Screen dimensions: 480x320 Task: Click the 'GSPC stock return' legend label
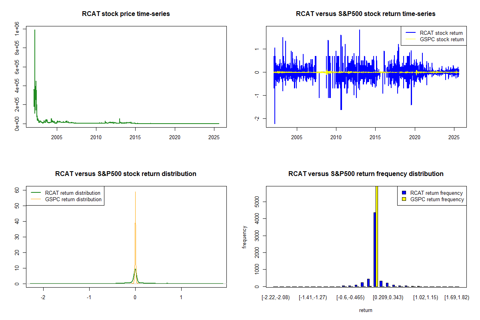click(x=442, y=40)
